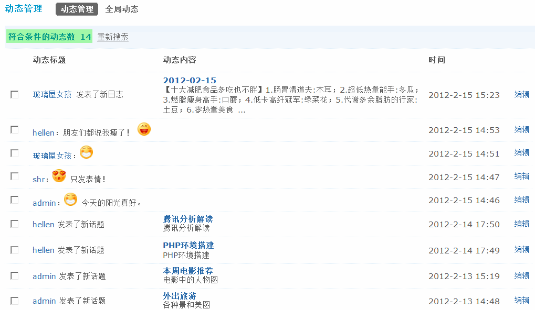Click 编辑 for the 14:53 hellen post
535x310 pixels.
click(x=522, y=130)
